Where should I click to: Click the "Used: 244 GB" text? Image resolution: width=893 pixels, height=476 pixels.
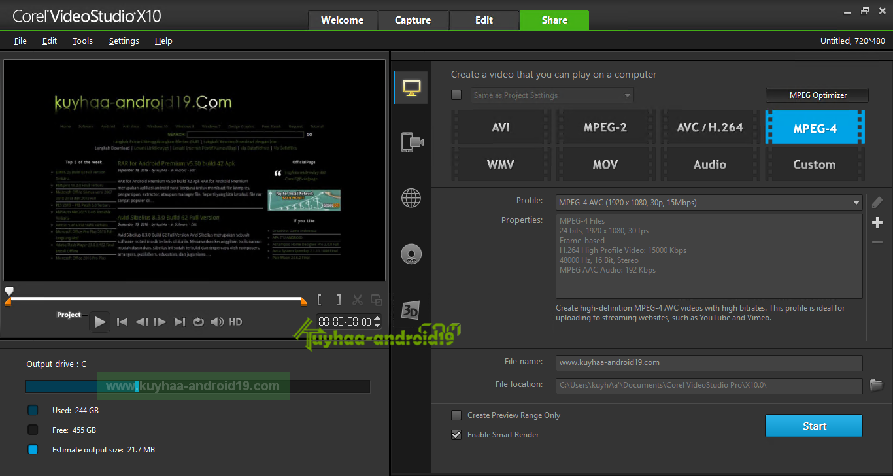[75, 411]
